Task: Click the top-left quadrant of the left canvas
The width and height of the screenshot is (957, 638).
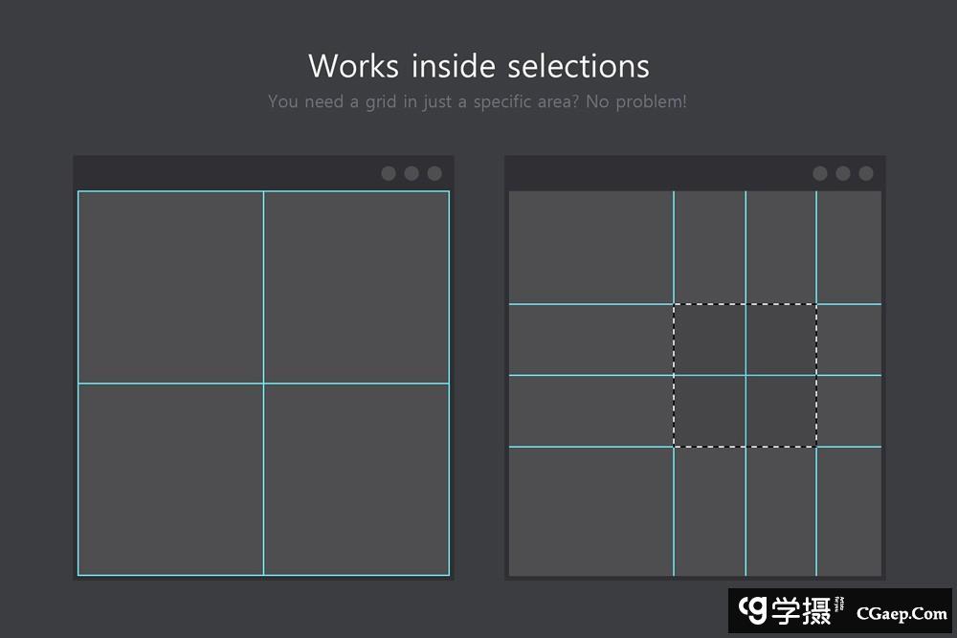Action: click(170, 287)
